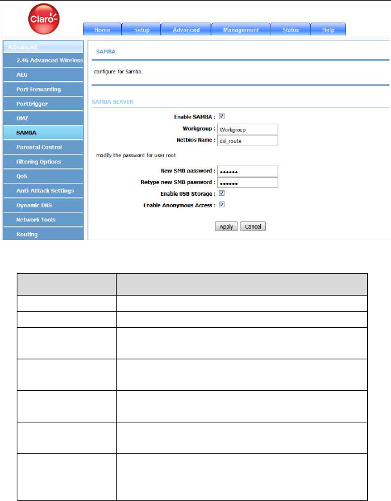This screenshot has width=391, height=501.
Task: Open the Management tab
Action: pyautogui.click(x=241, y=30)
